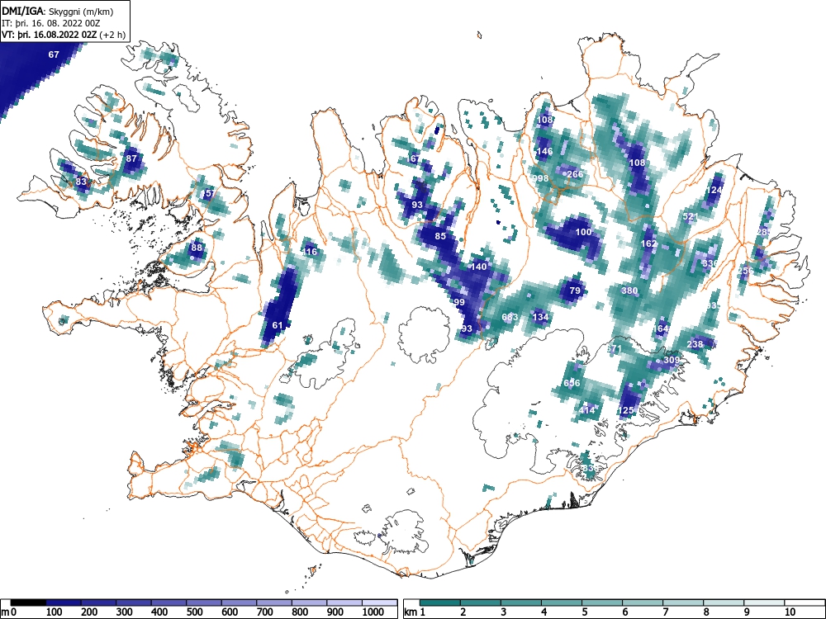This screenshot has height=619, width=826.
Task: Click the map value 266
Action: [575, 174]
